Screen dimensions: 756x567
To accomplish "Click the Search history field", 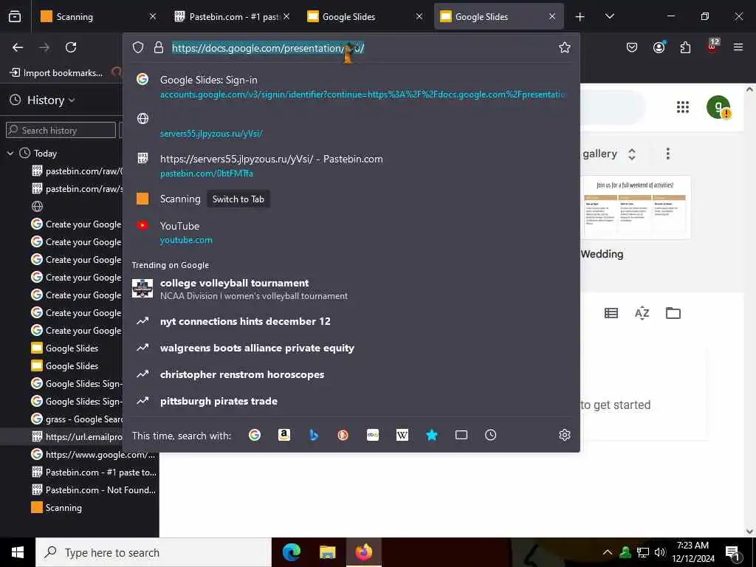I will click(x=61, y=130).
